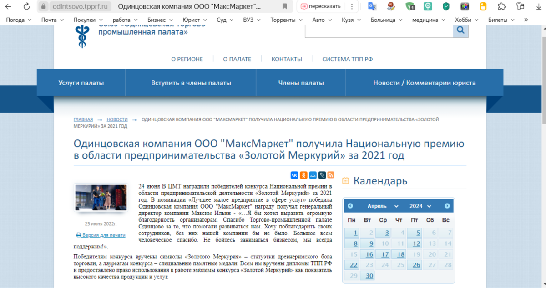Click the character avatar extension icon
Screen dimensions: 546x288
(x=391, y=7)
